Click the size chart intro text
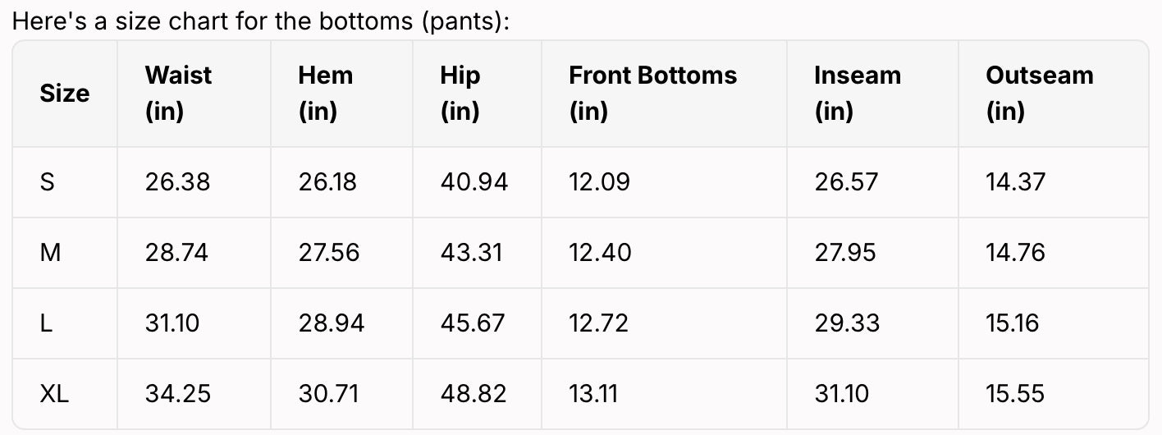The height and width of the screenshot is (435, 1162). [261, 21]
